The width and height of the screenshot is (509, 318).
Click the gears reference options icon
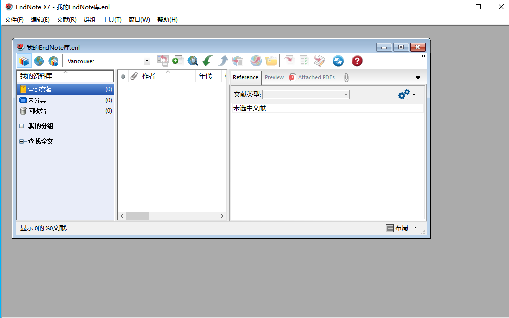(x=404, y=94)
